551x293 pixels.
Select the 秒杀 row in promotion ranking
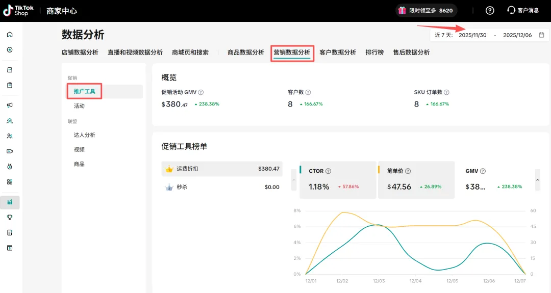(221, 187)
